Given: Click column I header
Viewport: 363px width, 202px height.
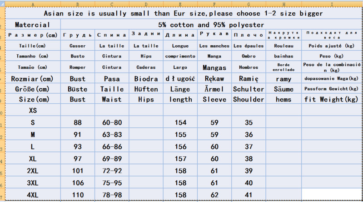Looking at the screenshot, I should point(331,4).
